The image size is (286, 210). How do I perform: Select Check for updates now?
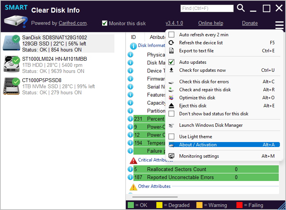pos(224,70)
